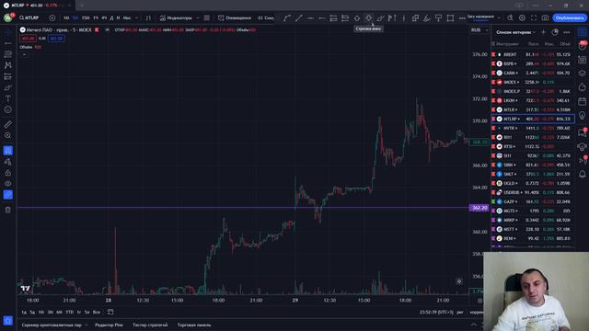Select the text tool in left toolbar
Image resolution: width=589 pixels, height=331 pixels.
(x=8, y=98)
